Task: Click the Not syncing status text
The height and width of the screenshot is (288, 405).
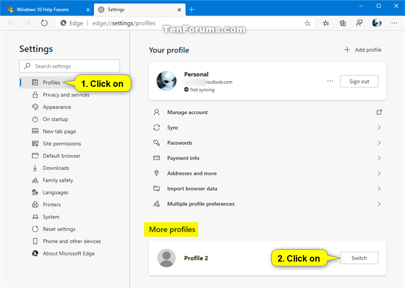Action: pos(202,90)
